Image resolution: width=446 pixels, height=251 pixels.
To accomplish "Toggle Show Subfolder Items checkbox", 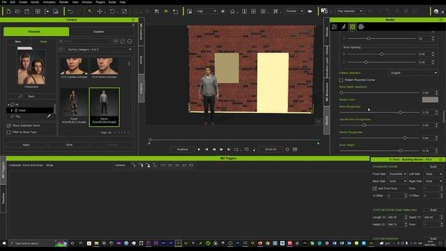I will click(x=9, y=125).
